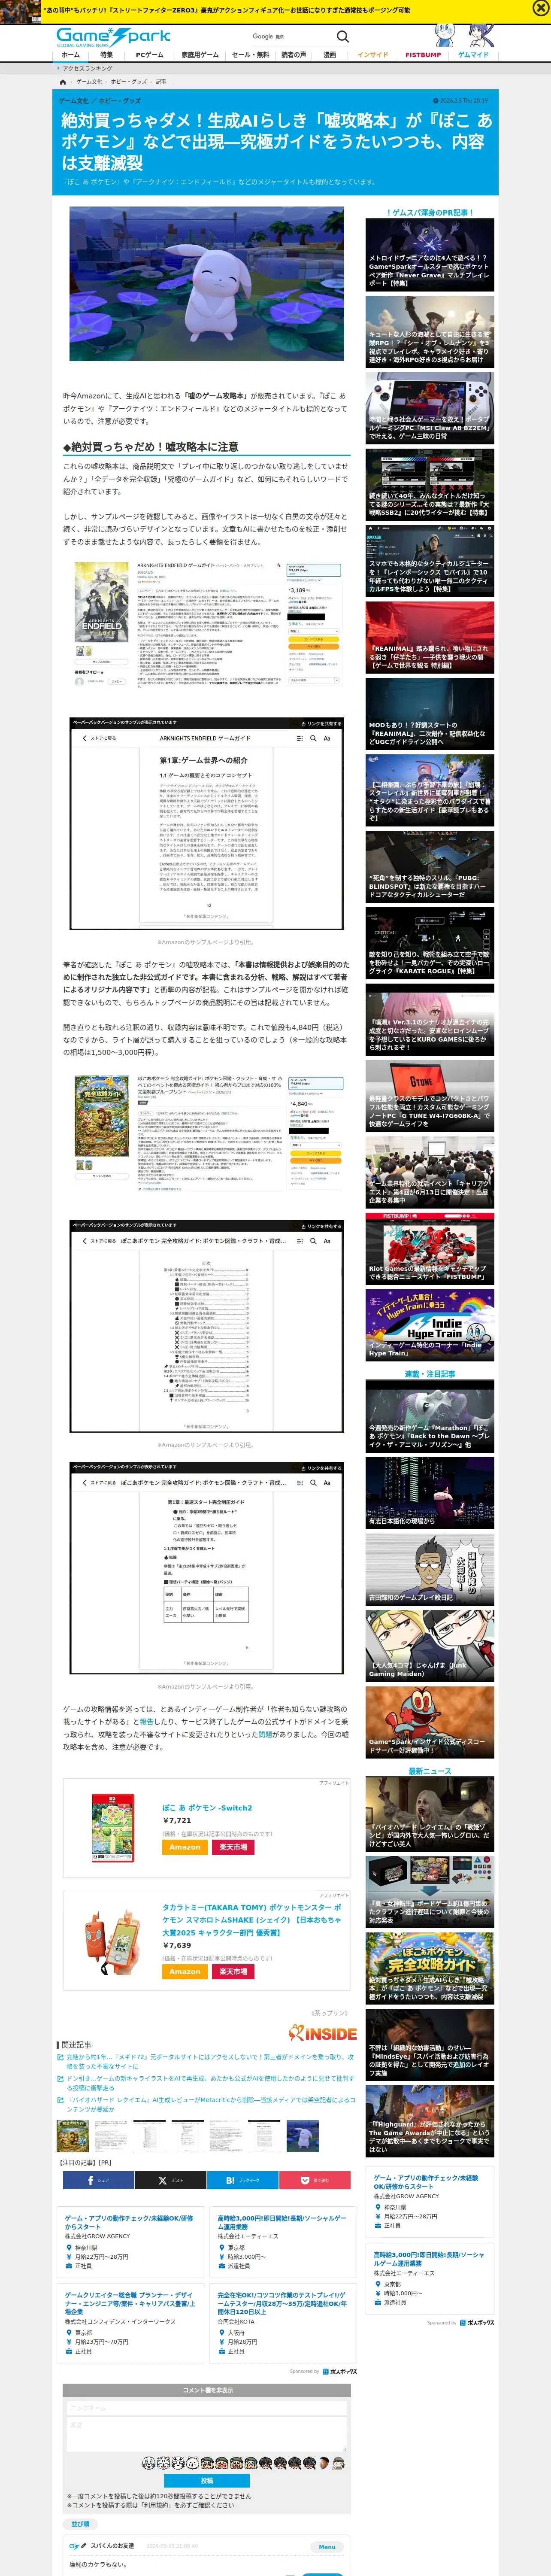Open the 完全攻略ガイド latest-news thumbnail in sidebar
This screenshot has height=2576, width=551.
pyautogui.click(x=429, y=1967)
